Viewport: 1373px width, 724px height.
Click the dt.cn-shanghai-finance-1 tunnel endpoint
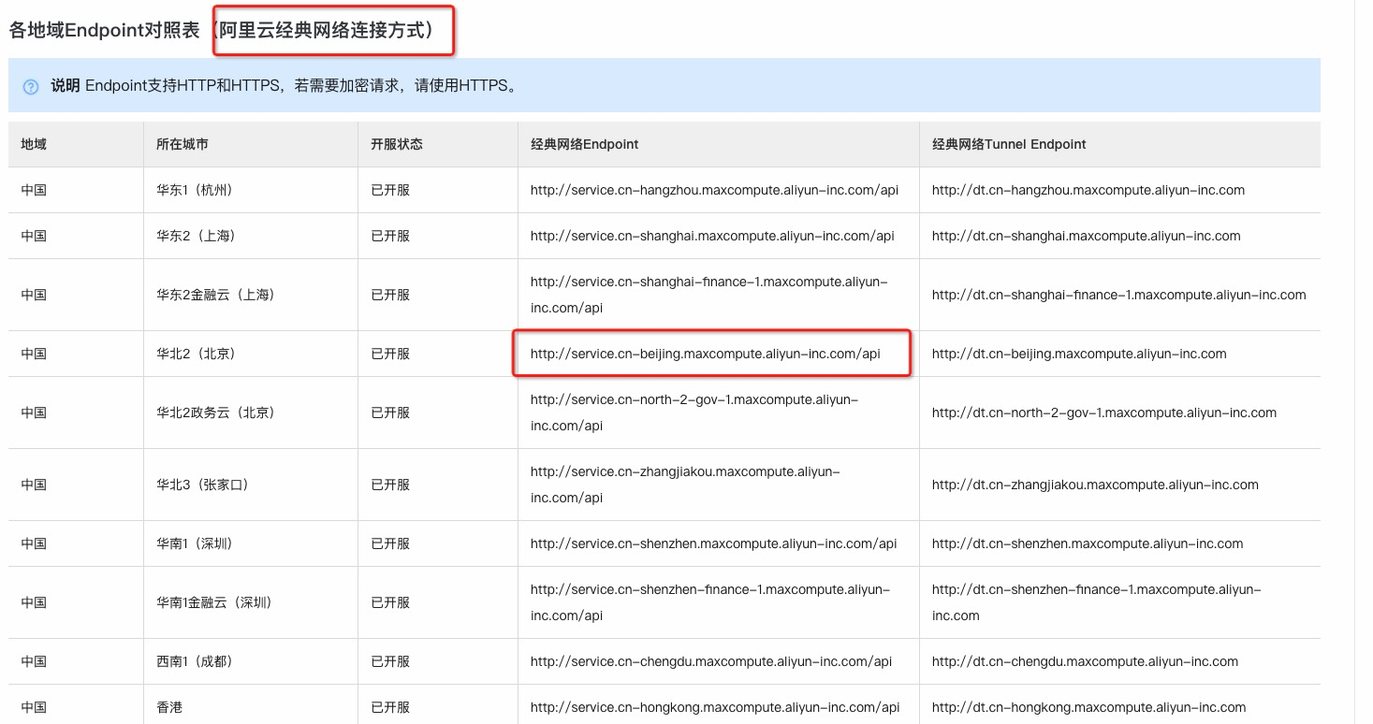click(1119, 295)
